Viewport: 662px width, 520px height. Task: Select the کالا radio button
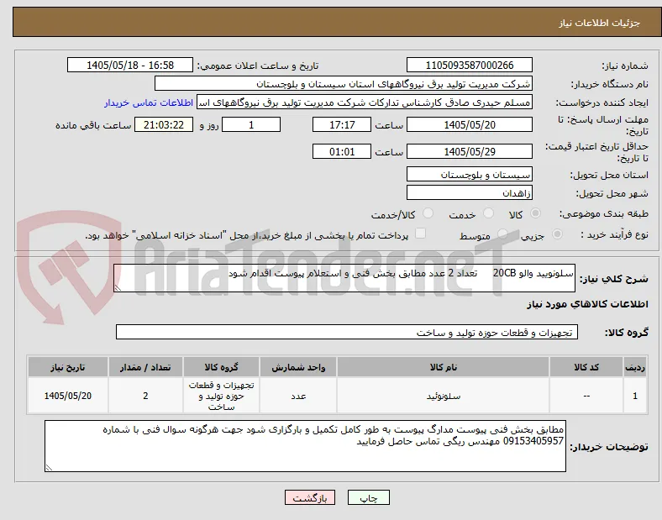(535, 213)
